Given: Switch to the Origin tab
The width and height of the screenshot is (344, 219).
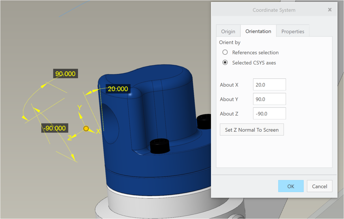Looking at the screenshot, I should (x=228, y=31).
